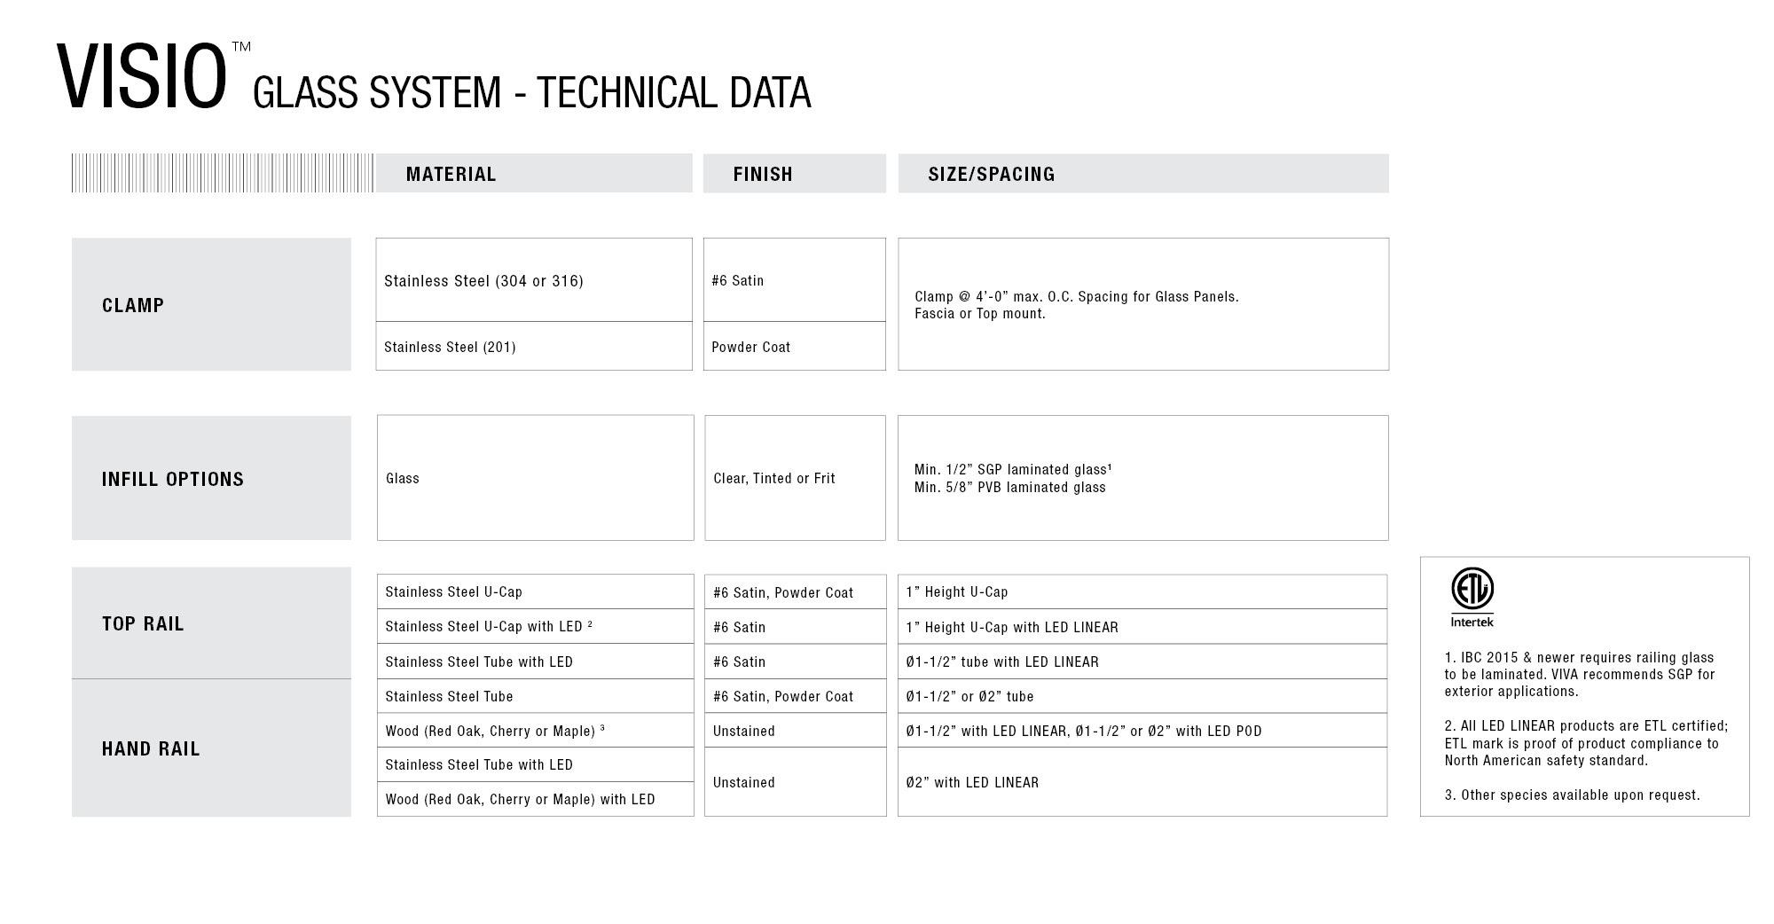
Task: Select the SIZE/SPACING column header
Action: [991, 174]
